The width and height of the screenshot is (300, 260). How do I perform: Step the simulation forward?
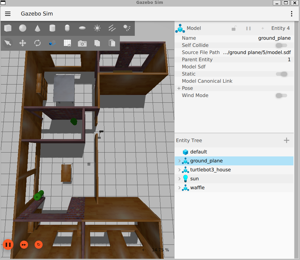pos(24,245)
